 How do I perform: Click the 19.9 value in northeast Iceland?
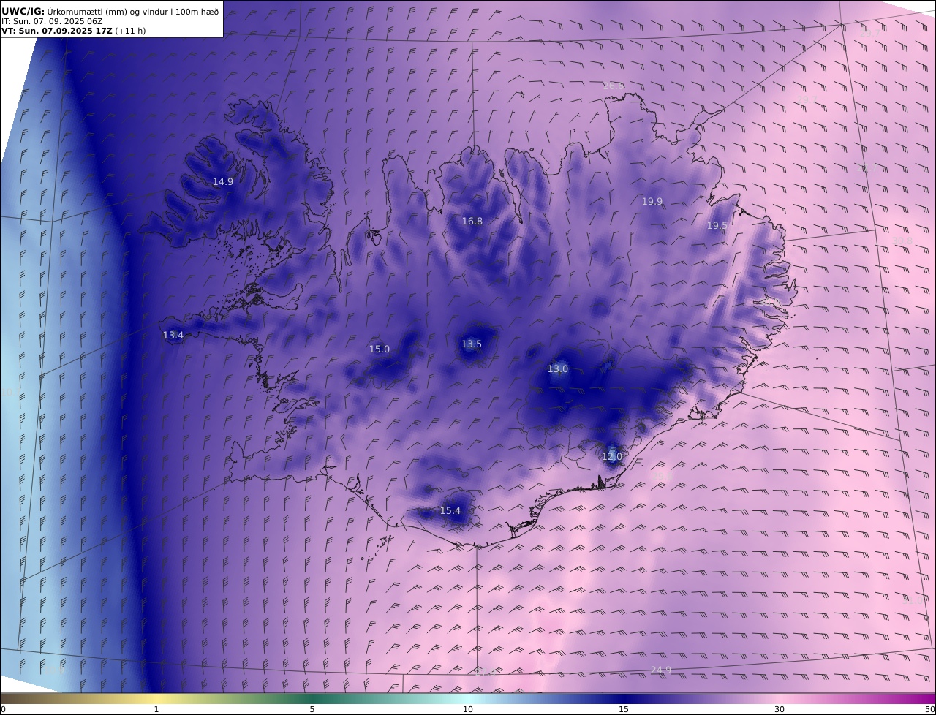(x=652, y=202)
